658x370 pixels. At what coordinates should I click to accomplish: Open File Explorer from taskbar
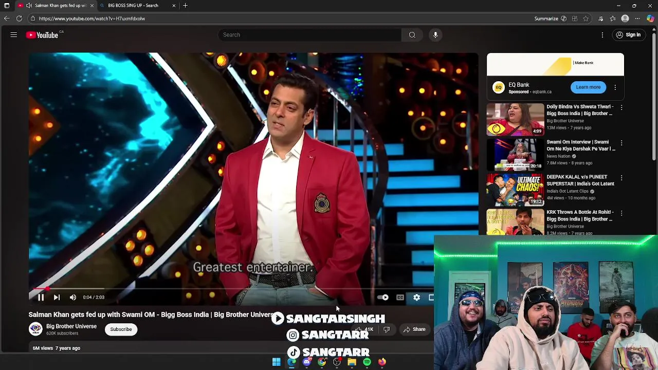352,362
